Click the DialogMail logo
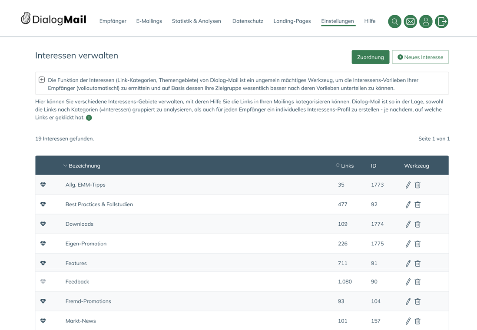This screenshot has height=330, width=477. (54, 19)
